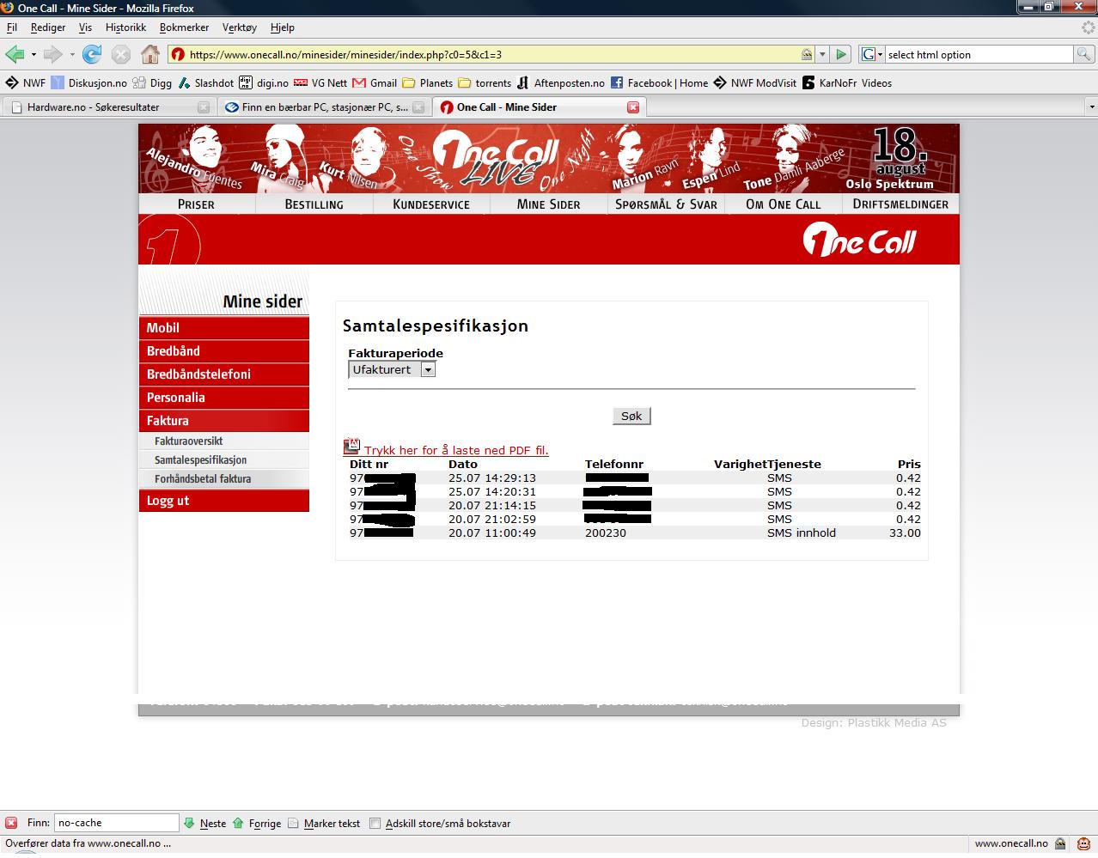Open Forhåndsbetal faktura in the sidebar
Viewport: 1098px width, 858px height.
[223, 478]
